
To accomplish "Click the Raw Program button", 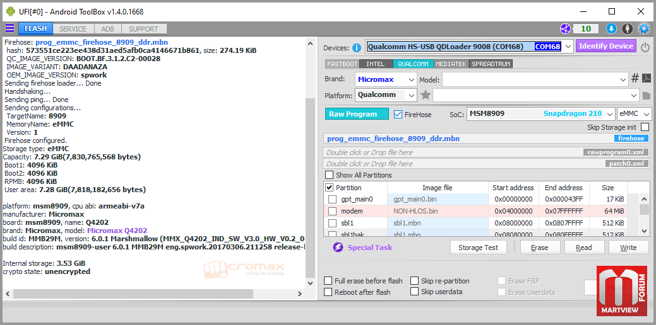I will [357, 114].
